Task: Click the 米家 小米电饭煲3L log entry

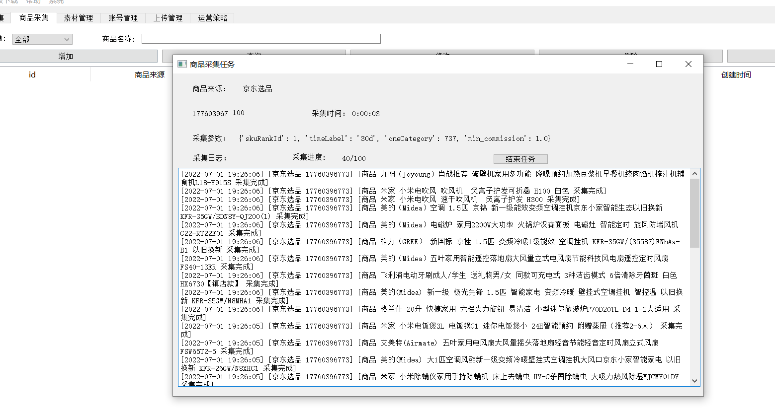Action: pos(431,330)
